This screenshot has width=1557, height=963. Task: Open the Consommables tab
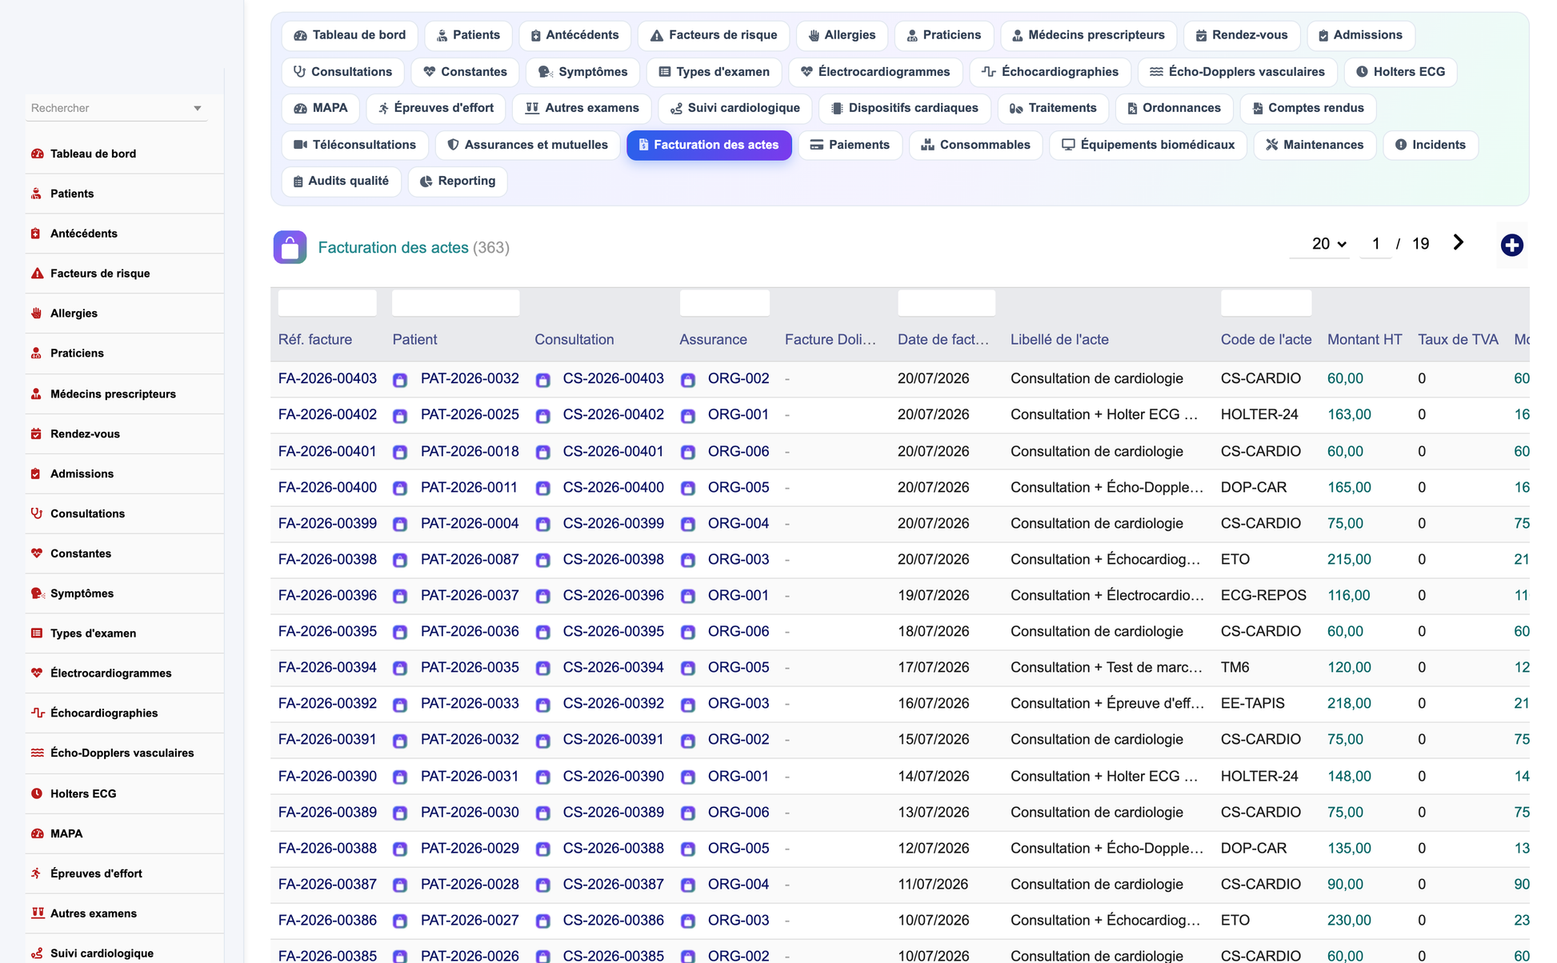coord(975,145)
